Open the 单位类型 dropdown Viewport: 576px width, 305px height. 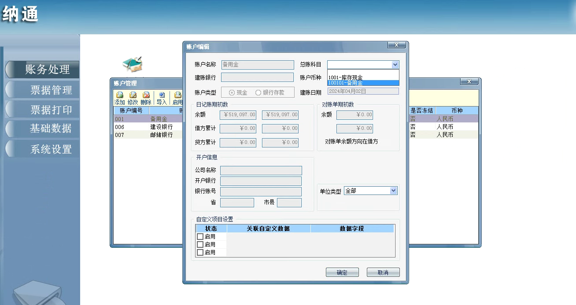(x=393, y=191)
